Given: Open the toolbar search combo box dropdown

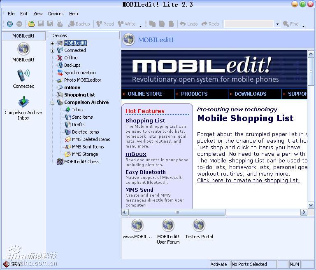Looking at the screenshot, I should click(x=277, y=24).
